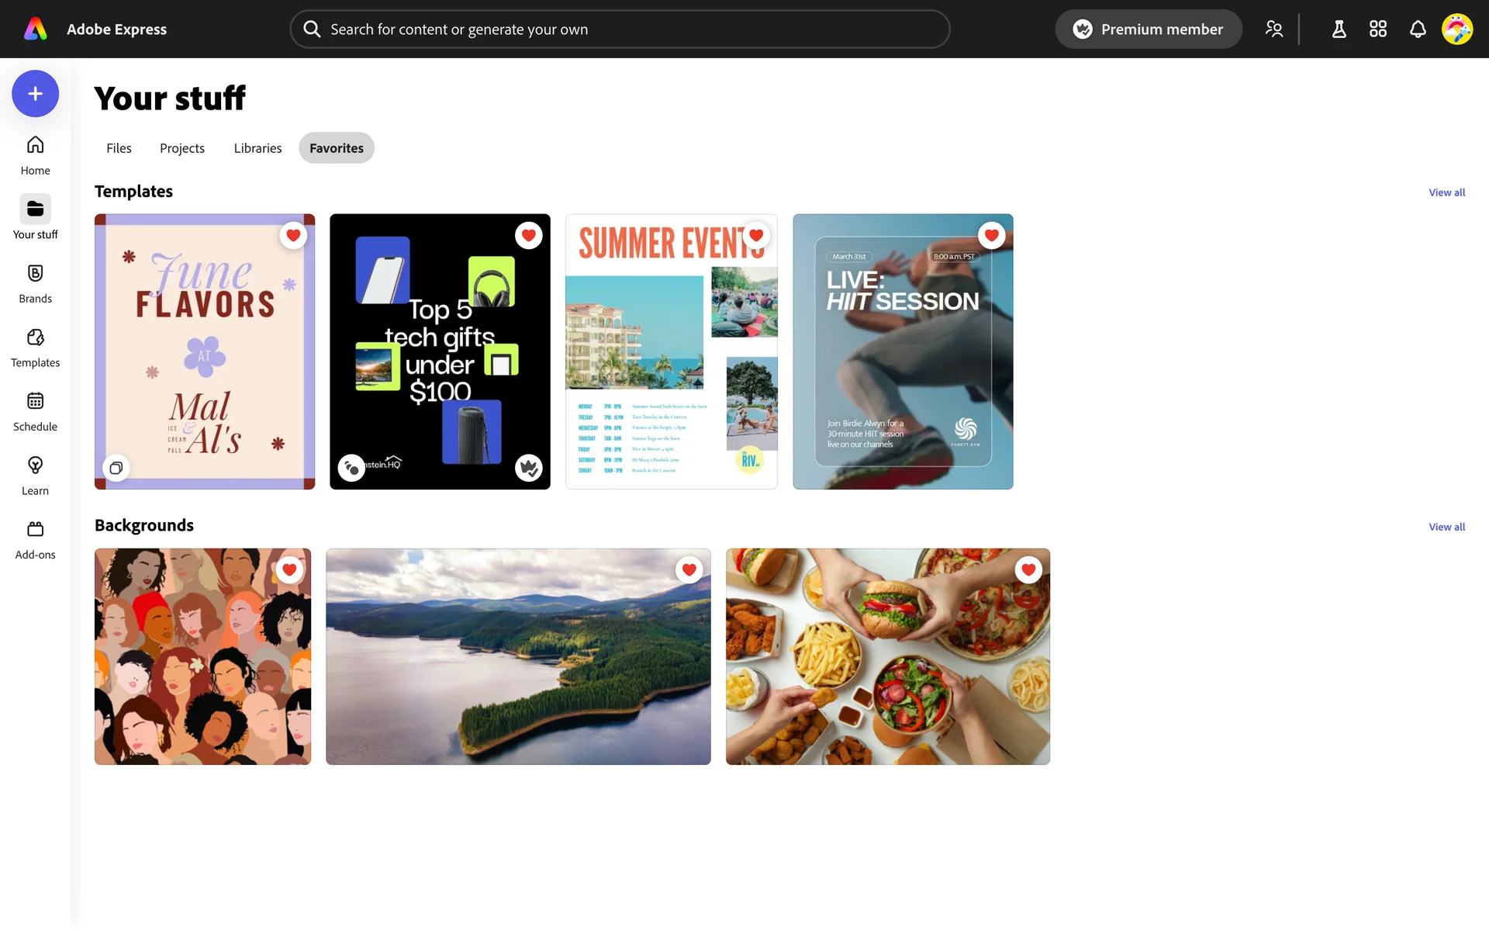
Task: Open the Add-ons sidebar icon
Action: (x=35, y=539)
